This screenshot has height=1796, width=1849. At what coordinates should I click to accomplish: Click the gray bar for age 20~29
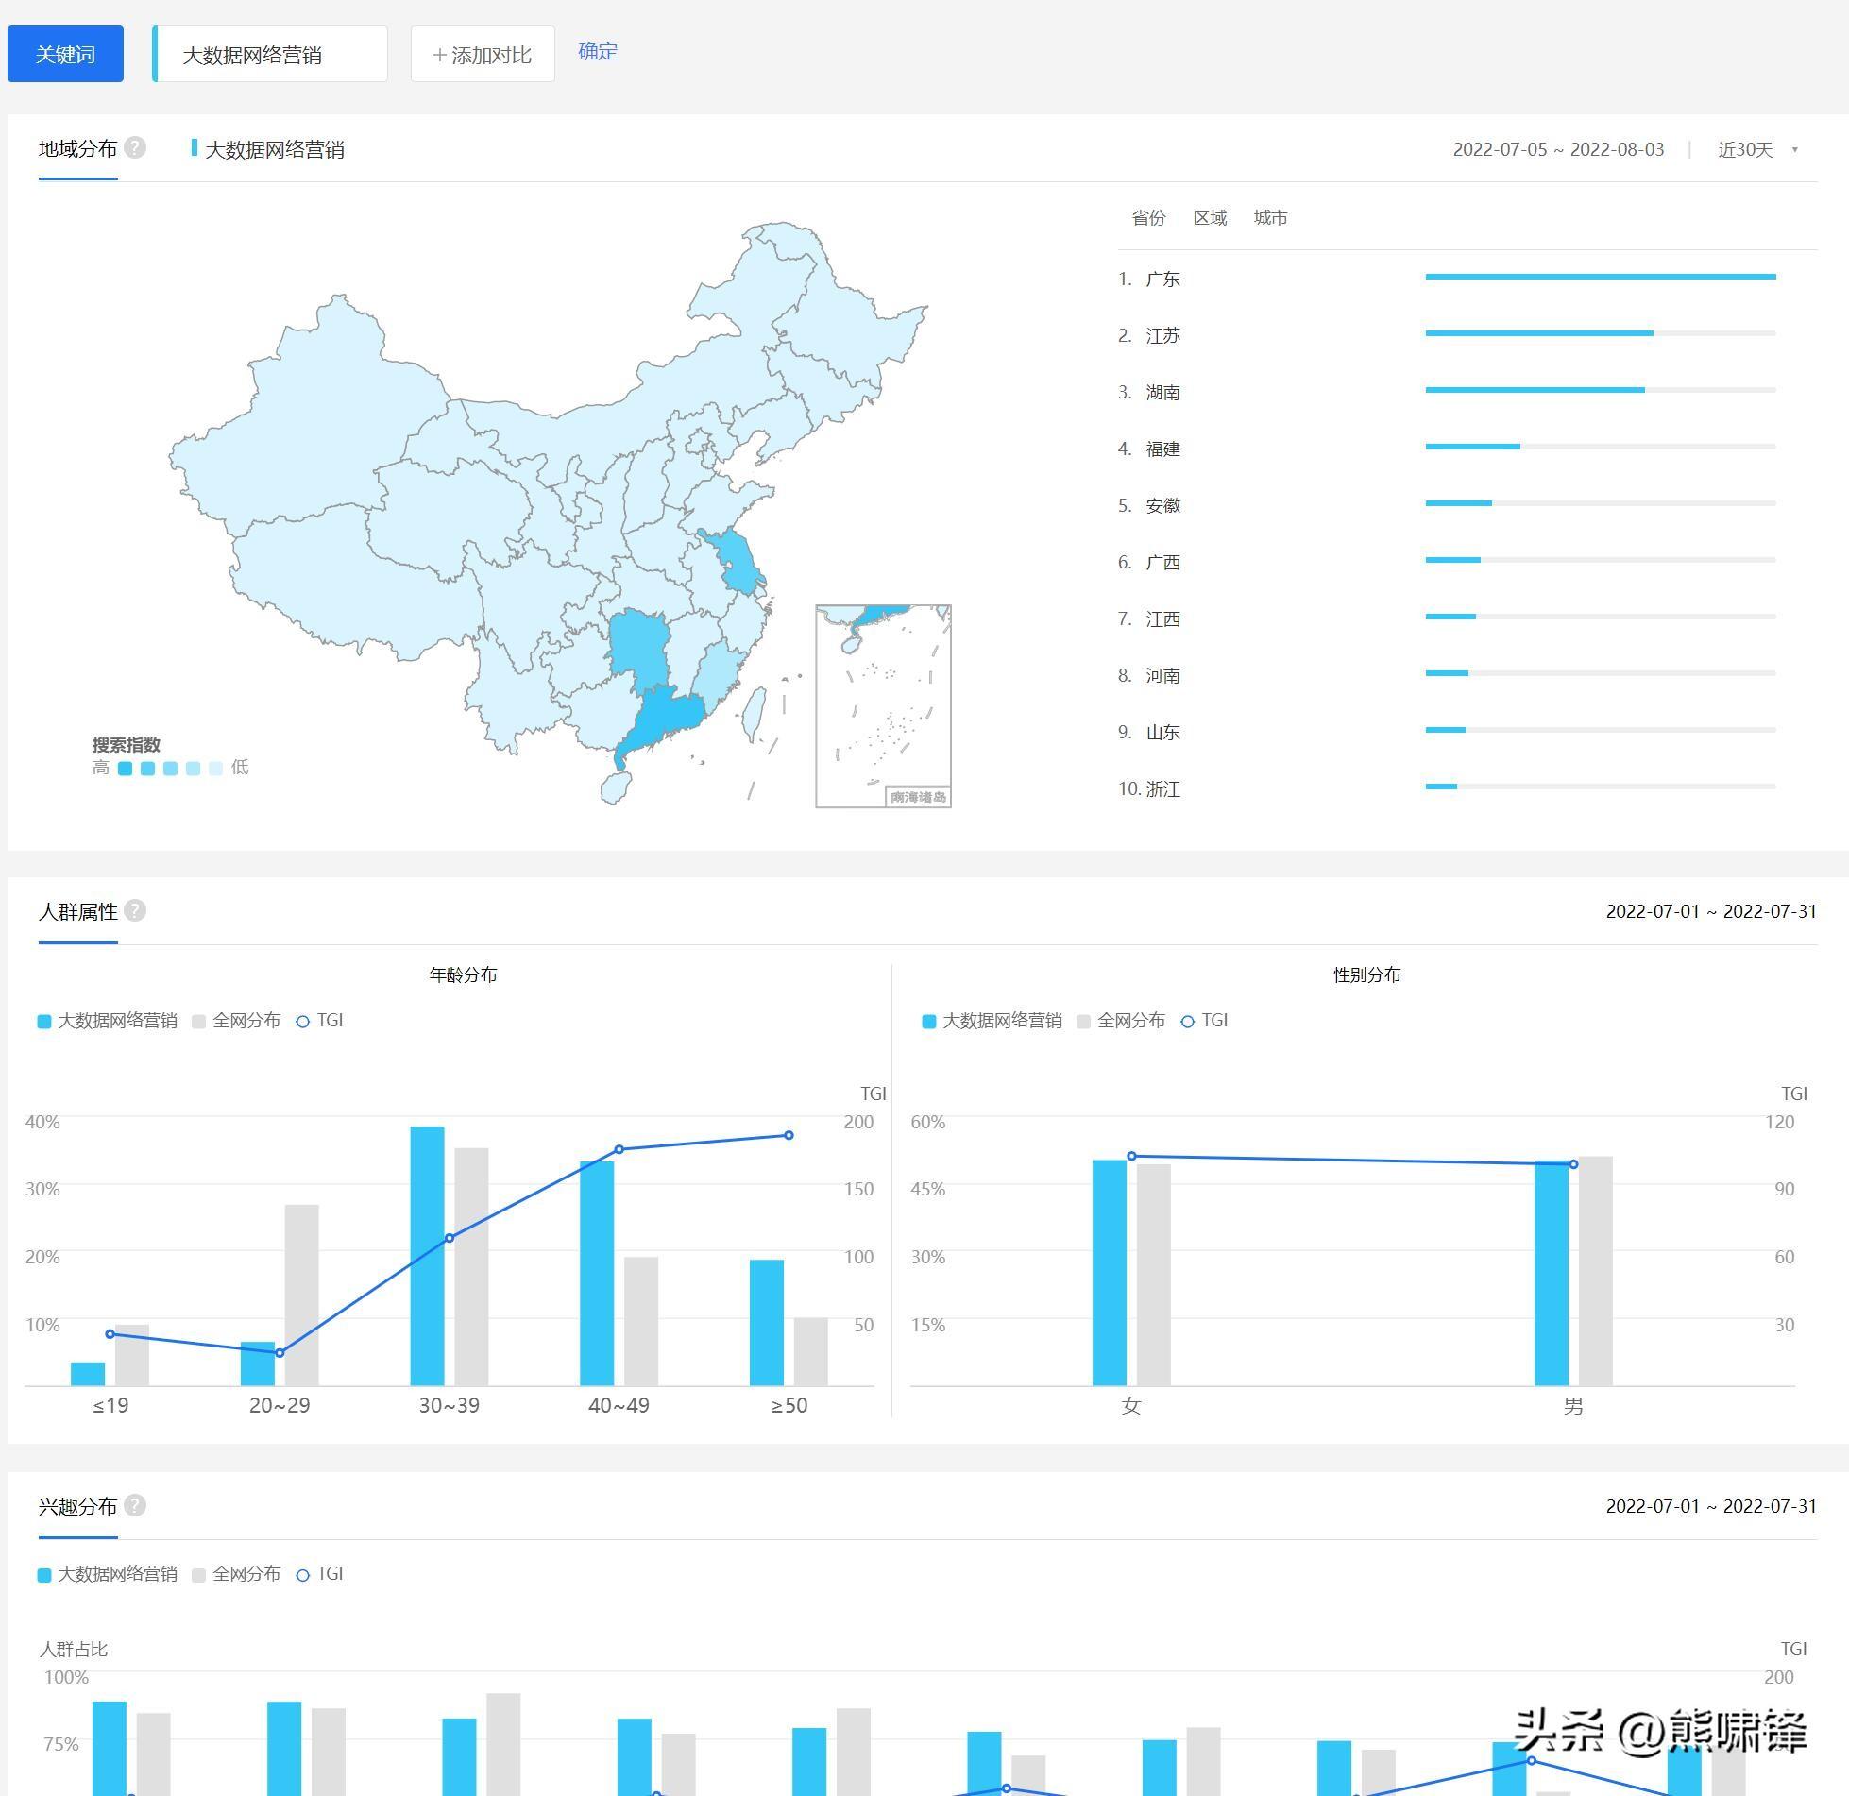pyautogui.click(x=302, y=1296)
